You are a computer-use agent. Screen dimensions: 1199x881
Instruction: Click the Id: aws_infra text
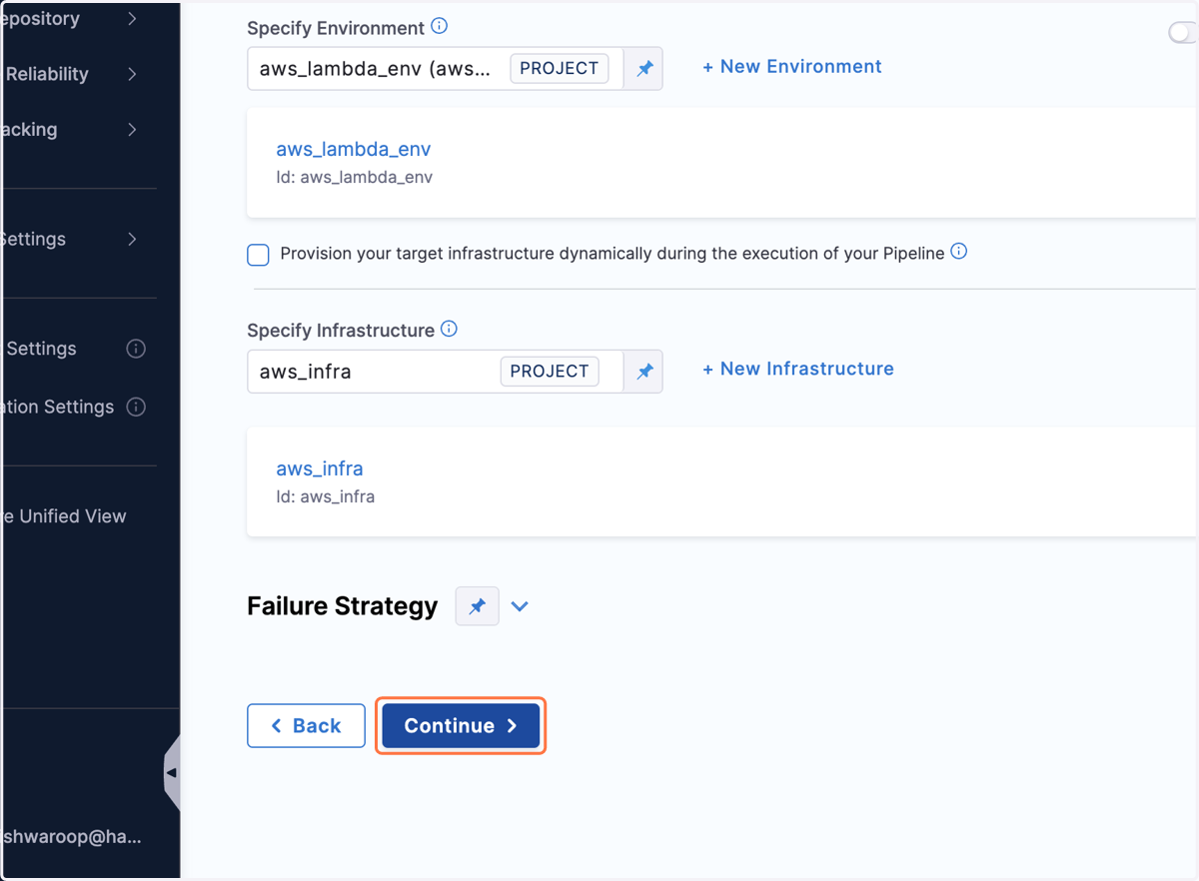(x=326, y=496)
